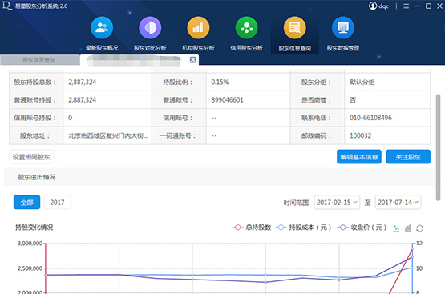Screen dimensions: 445x294
Task: Click the chart refresh icon
Action: pyautogui.click(x=419, y=228)
